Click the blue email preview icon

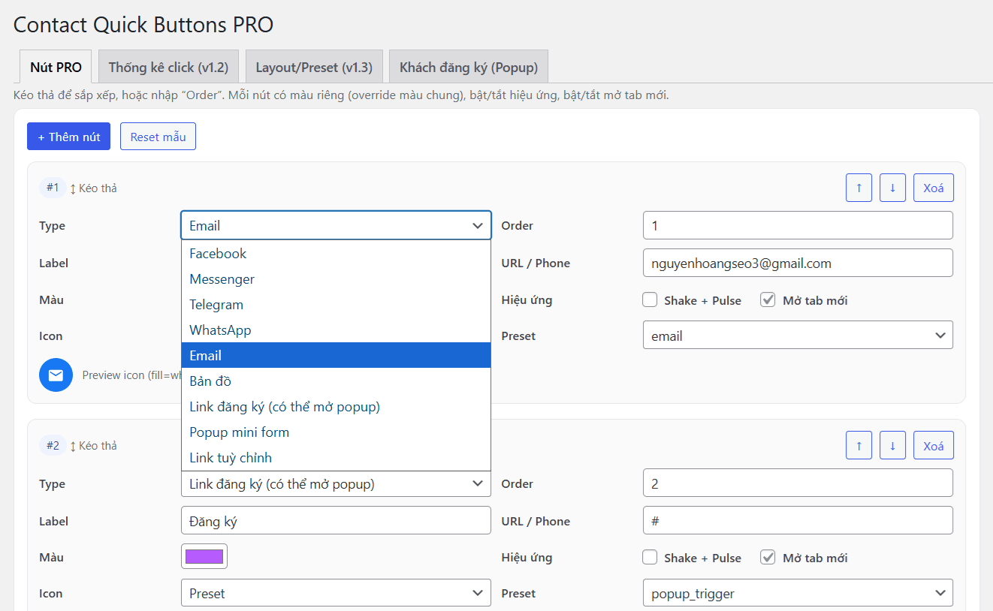tap(56, 375)
